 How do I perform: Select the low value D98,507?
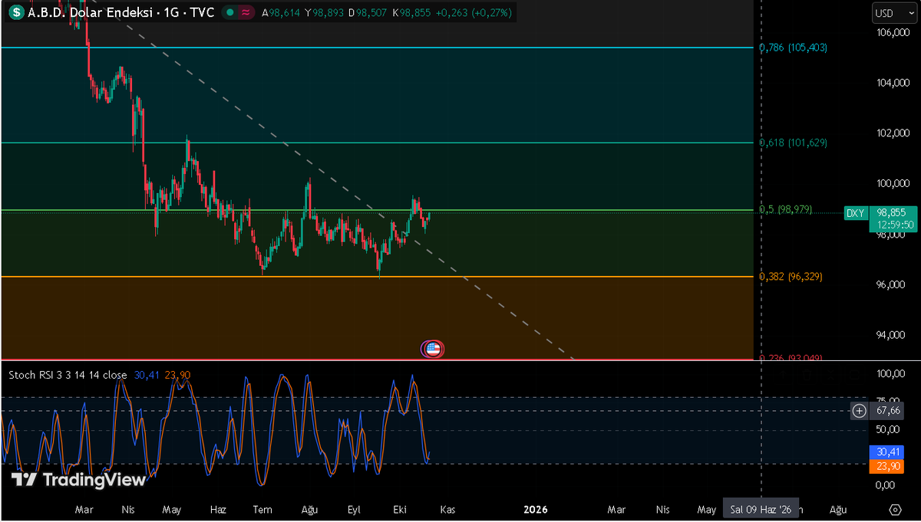[x=367, y=13]
